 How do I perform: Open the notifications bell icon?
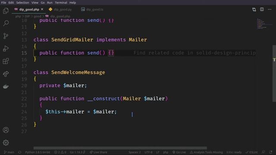pos(271,152)
